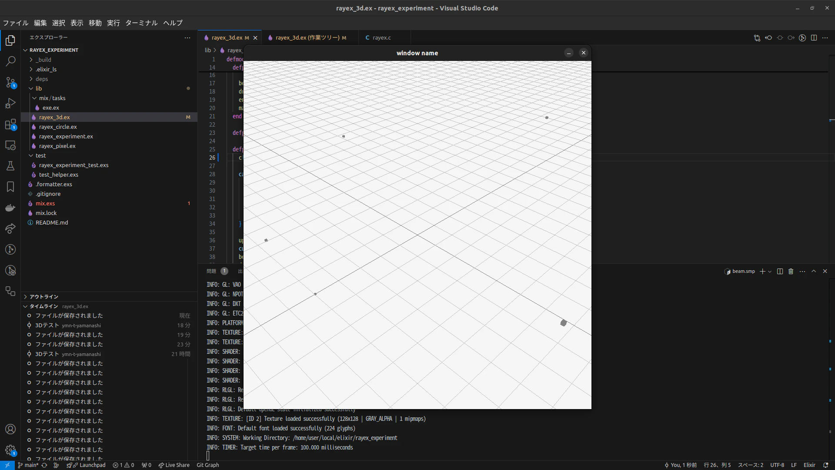Kill terminal with the trash icon
Viewport: 835px width, 470px height.
coord(791,271)
